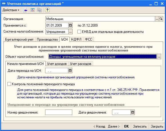Viewport: 166px width, 131px height.
Task: Click the Далее > button
Action: pyautogui.click(x=114, y=126)
